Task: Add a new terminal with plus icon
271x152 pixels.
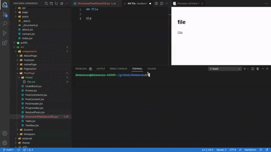Action: [x=245, y=69]
